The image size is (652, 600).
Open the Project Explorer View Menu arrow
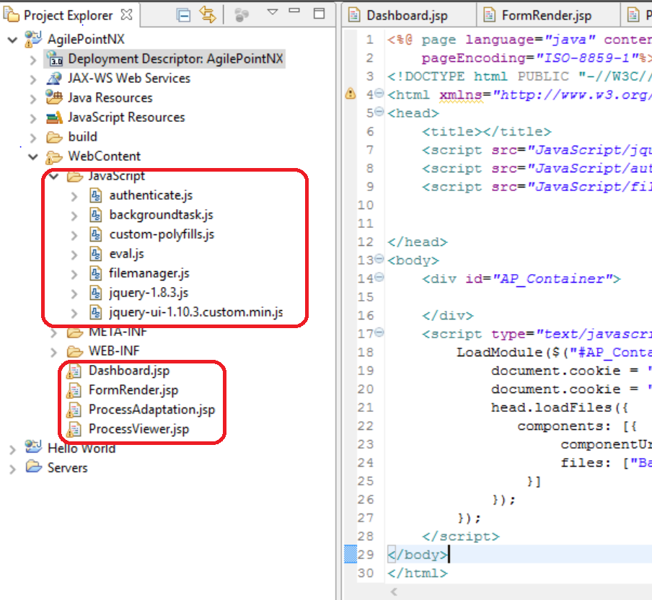tap(272, 13)
